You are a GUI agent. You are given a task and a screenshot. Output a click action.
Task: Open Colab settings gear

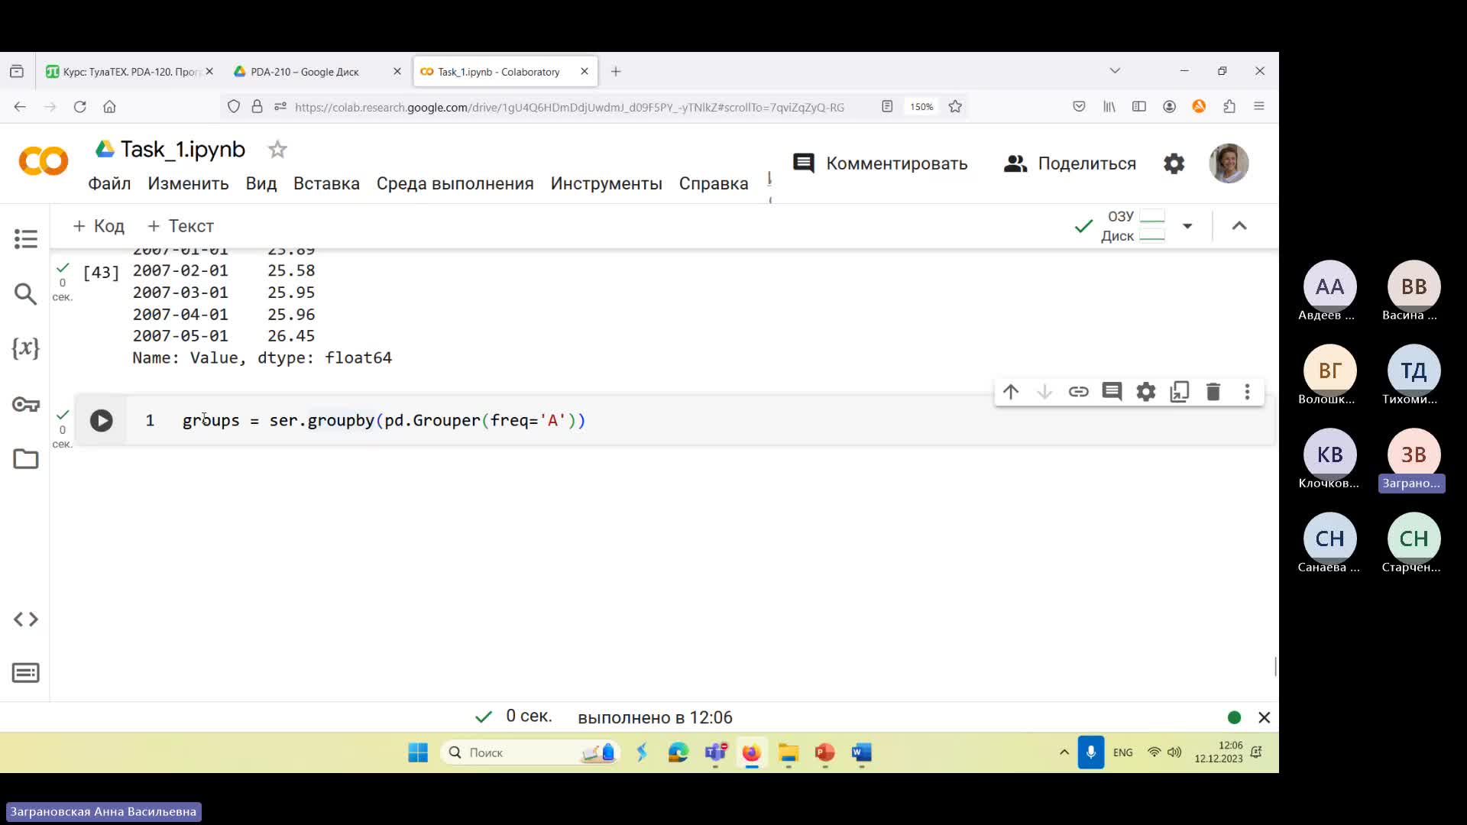point(1174,163)
